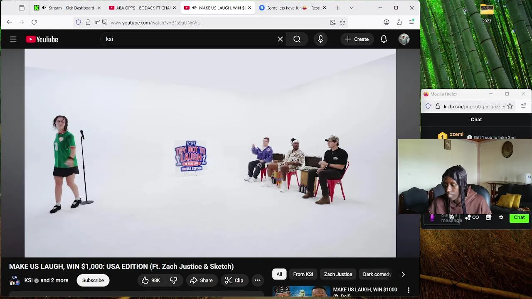
Task: Open Firefox account icon in toolbar
Action: point(387,22)
